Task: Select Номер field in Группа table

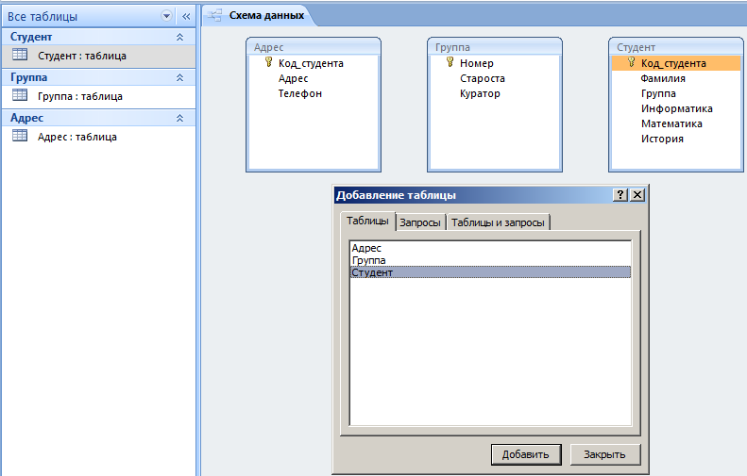Action: (476, 63)
